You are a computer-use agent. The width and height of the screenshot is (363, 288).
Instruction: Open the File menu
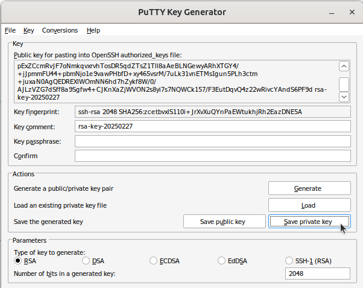tap(10, 30)
